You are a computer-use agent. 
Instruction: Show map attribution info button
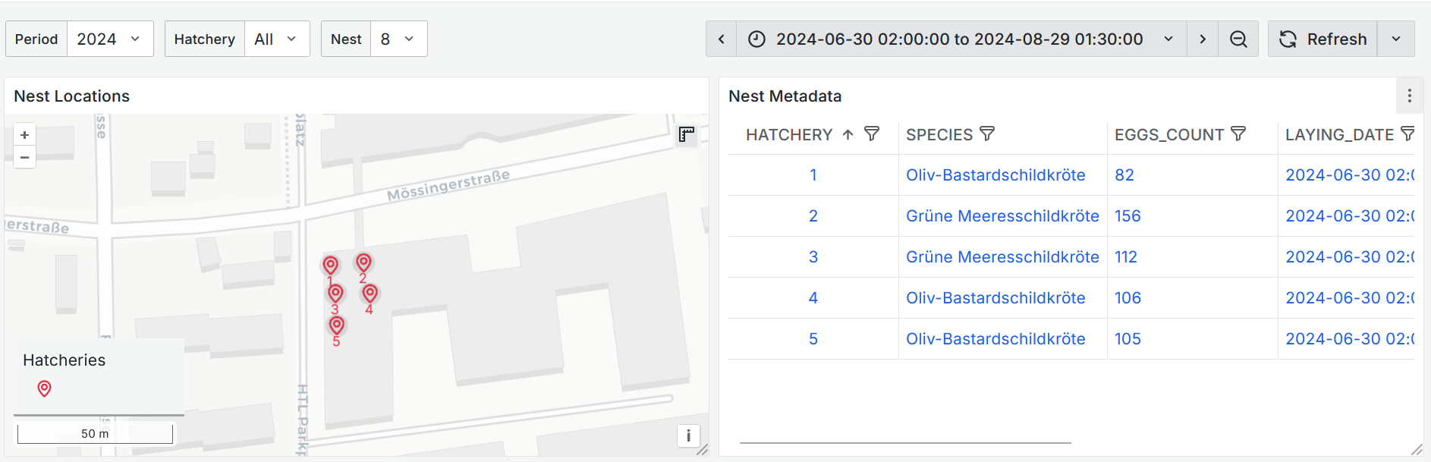[x=688, y=435]
